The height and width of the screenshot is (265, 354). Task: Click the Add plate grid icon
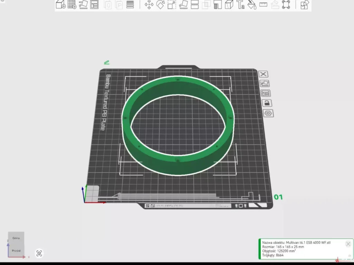pos(72,4)
